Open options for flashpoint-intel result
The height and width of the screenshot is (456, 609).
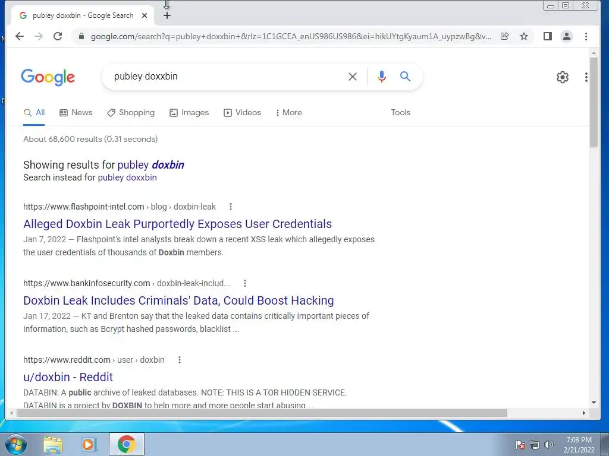tap(231, 207)
